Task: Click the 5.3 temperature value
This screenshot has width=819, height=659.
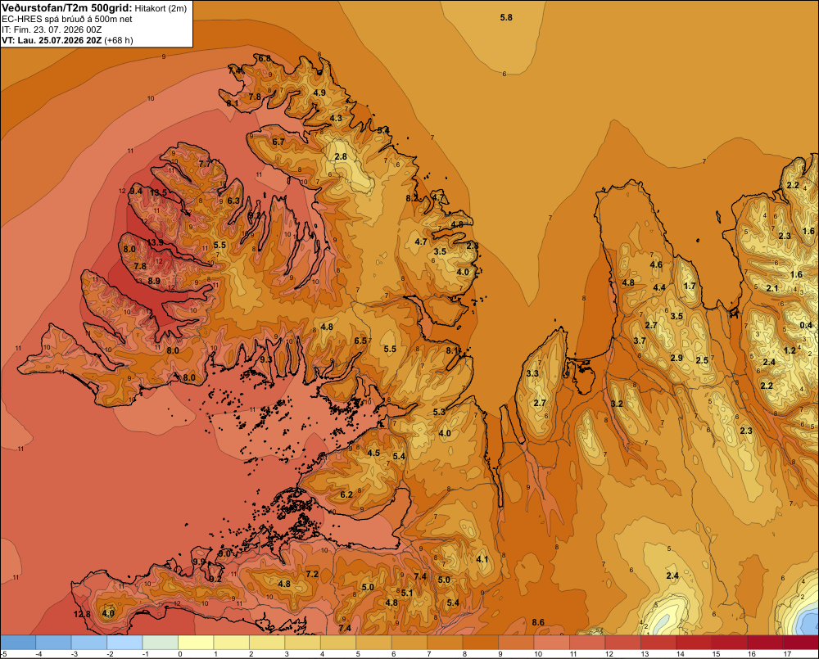Action: click(439, 412)
